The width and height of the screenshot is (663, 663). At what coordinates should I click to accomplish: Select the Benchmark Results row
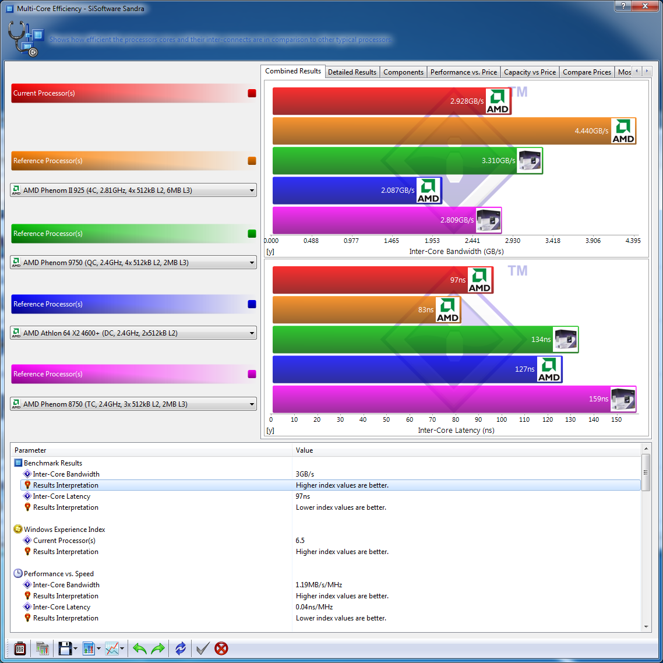(x=327, y=463)
